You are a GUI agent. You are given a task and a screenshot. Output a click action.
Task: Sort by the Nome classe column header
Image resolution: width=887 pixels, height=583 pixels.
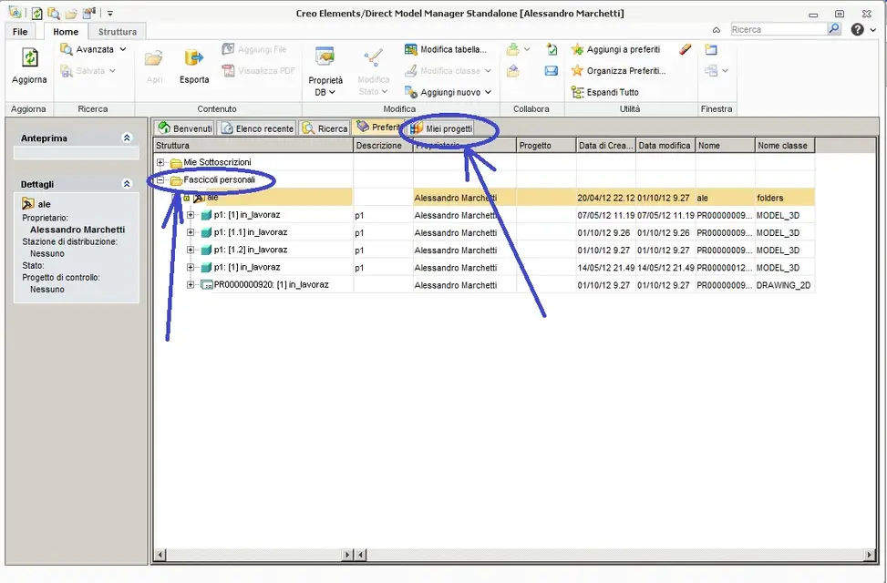[785, 146]
